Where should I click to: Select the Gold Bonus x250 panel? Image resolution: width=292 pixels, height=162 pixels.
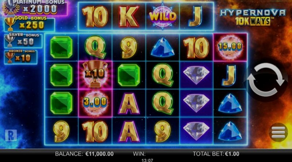29,24
